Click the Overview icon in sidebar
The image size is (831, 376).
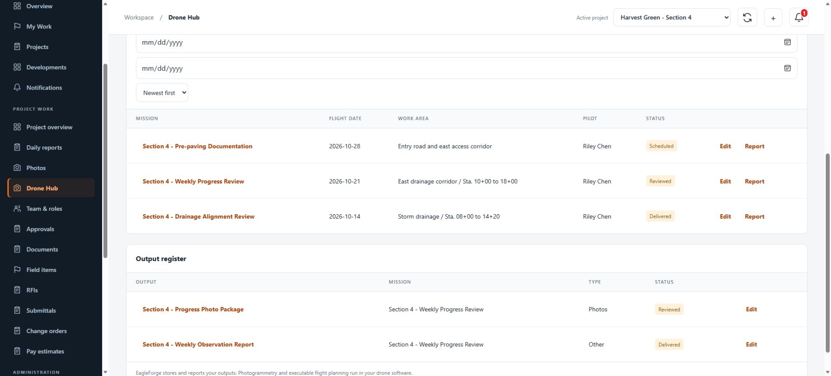tap(17, 6)
